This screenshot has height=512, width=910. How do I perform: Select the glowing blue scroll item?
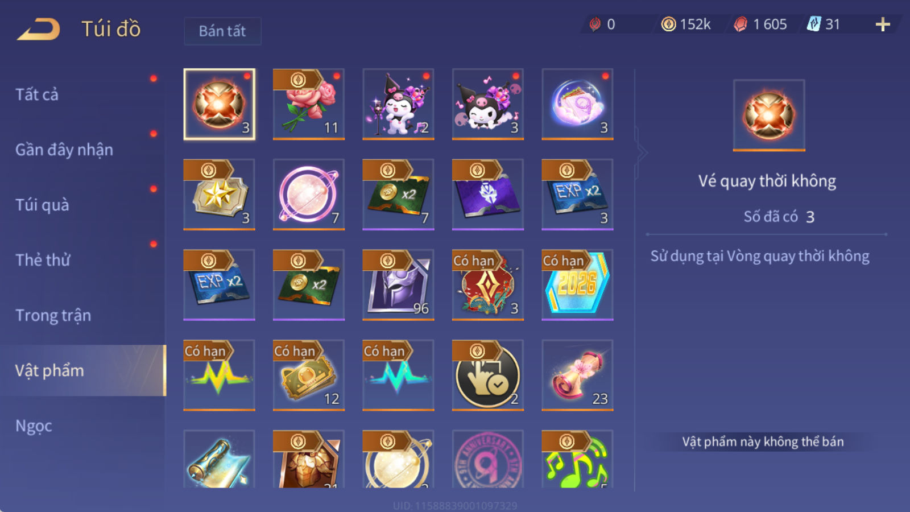click(219, 459)
